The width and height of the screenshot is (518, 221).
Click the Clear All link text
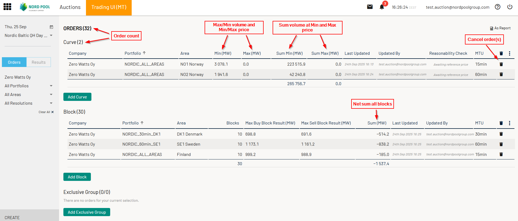point(44,112)
